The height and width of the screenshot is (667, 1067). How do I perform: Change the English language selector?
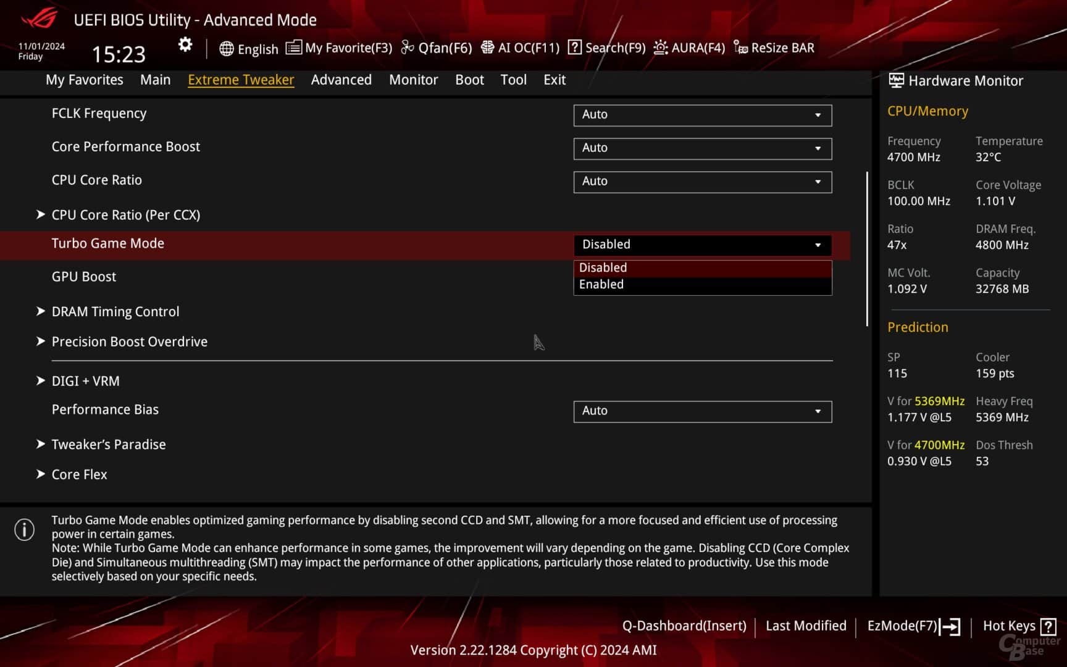(249, 49)
